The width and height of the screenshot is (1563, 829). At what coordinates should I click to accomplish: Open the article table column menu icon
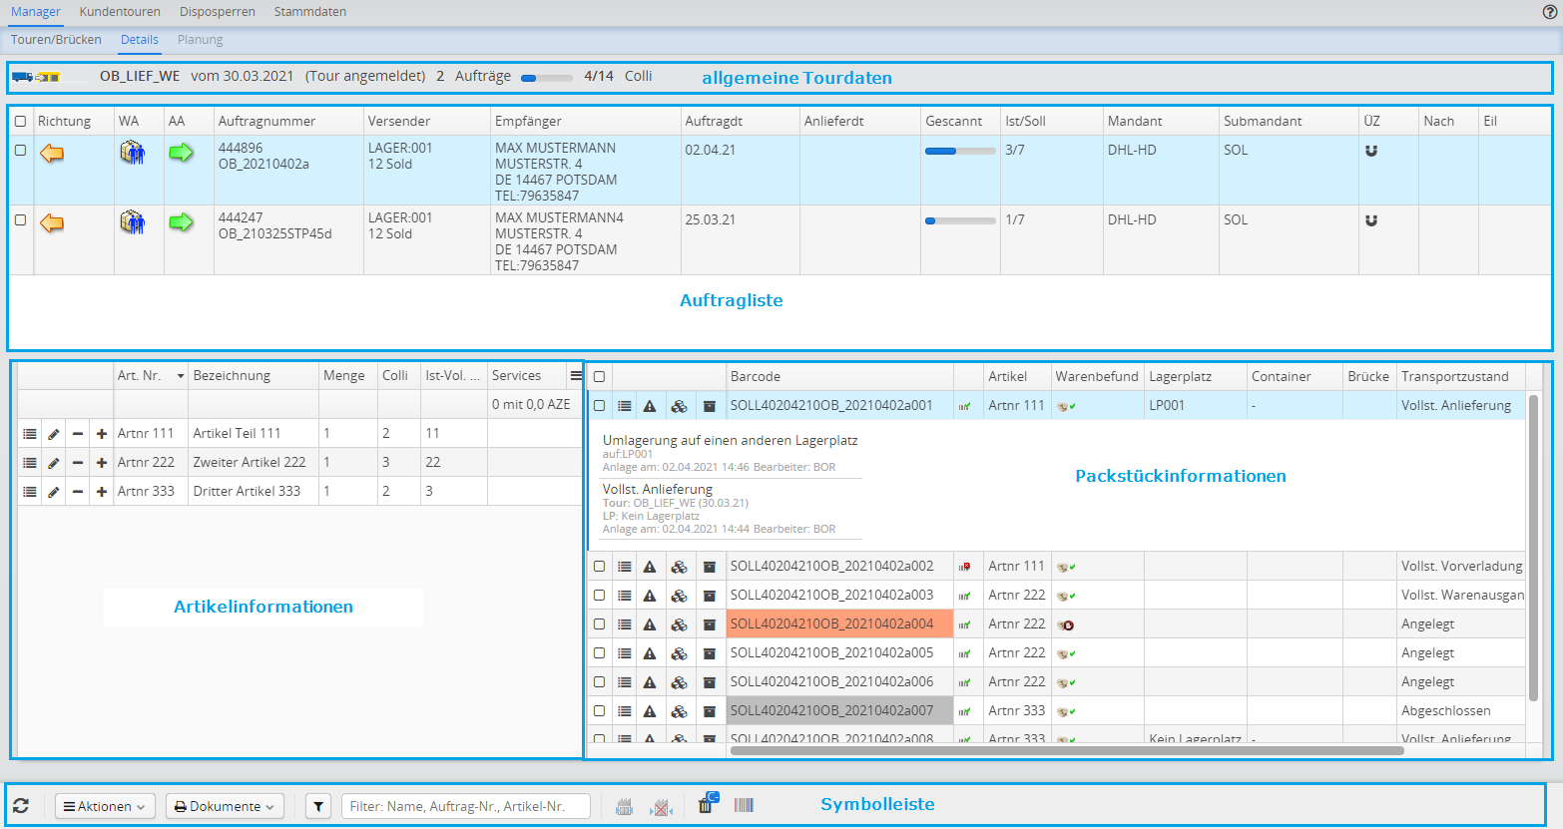pyautogui.click(x=576, y=376)
